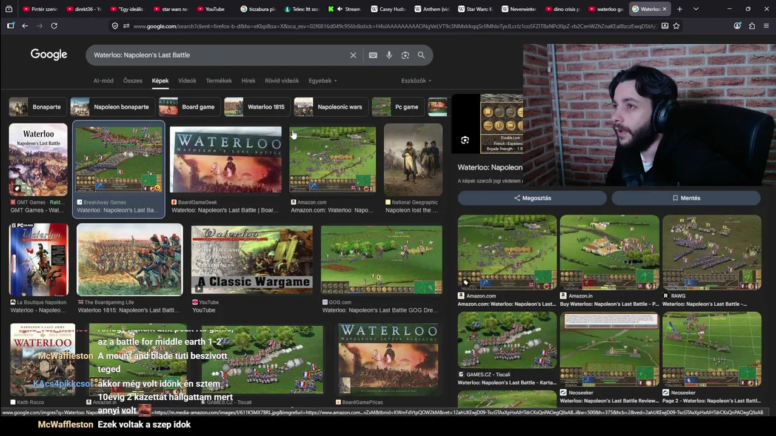The height and width of the screenshot is (436, 776).
Task: Open the Termékek results tab
Action: tap(219, 81)
